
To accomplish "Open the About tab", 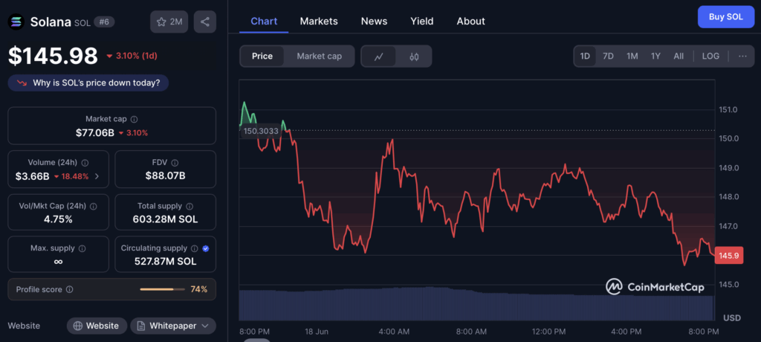I will [x=470, y=22].
